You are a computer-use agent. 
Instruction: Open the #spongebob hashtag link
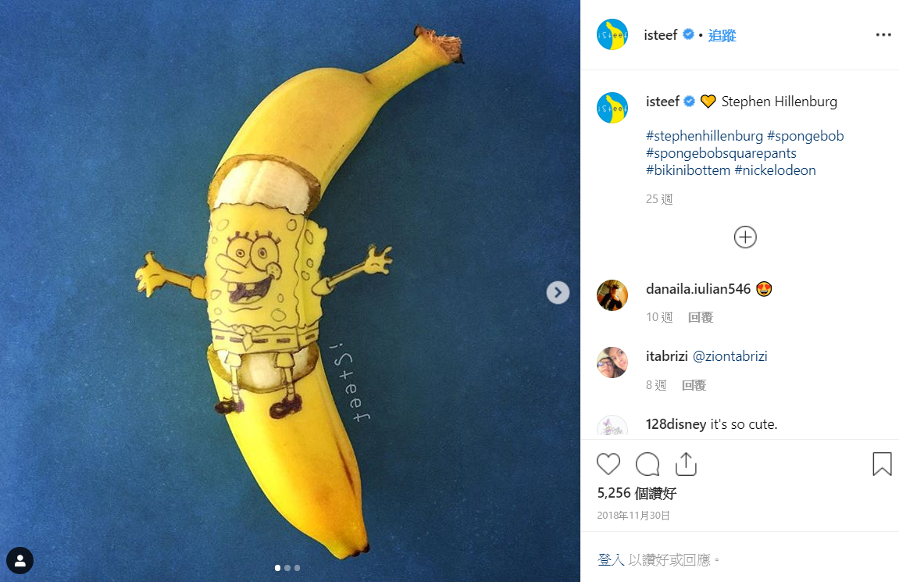click(x=805, y=136)
